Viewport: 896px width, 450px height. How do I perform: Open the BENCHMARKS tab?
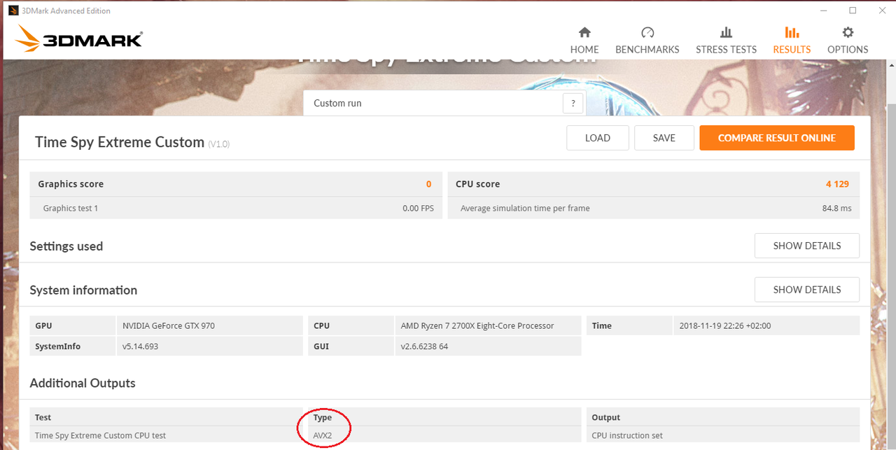pyautogui.click(x=647, y=41)
